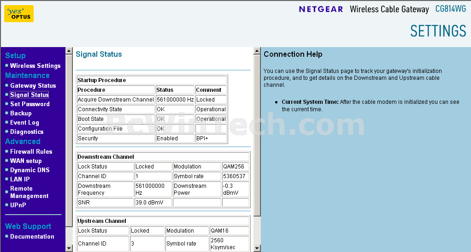Click the Locked comment cell in Startup Procedure
This screenshot has width=471, height=252.
[x=211, y=100]
